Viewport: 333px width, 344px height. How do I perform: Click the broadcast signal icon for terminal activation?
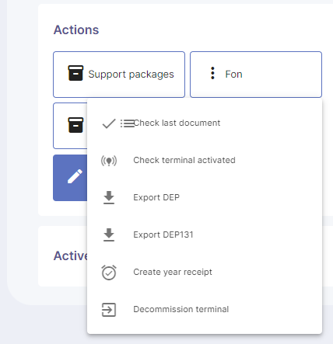coord(109,161)
